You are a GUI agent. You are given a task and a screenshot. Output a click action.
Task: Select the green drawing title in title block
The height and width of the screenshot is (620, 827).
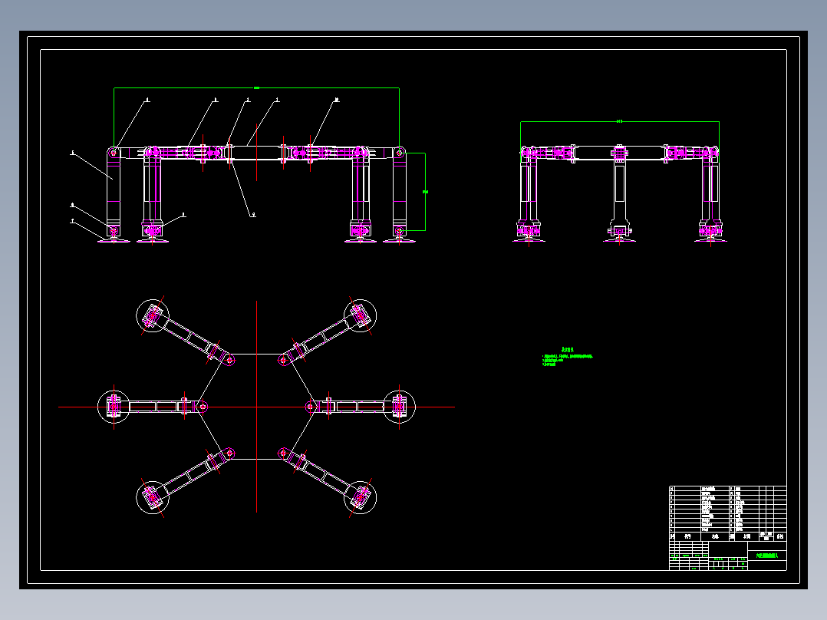(x=767, y=555)
